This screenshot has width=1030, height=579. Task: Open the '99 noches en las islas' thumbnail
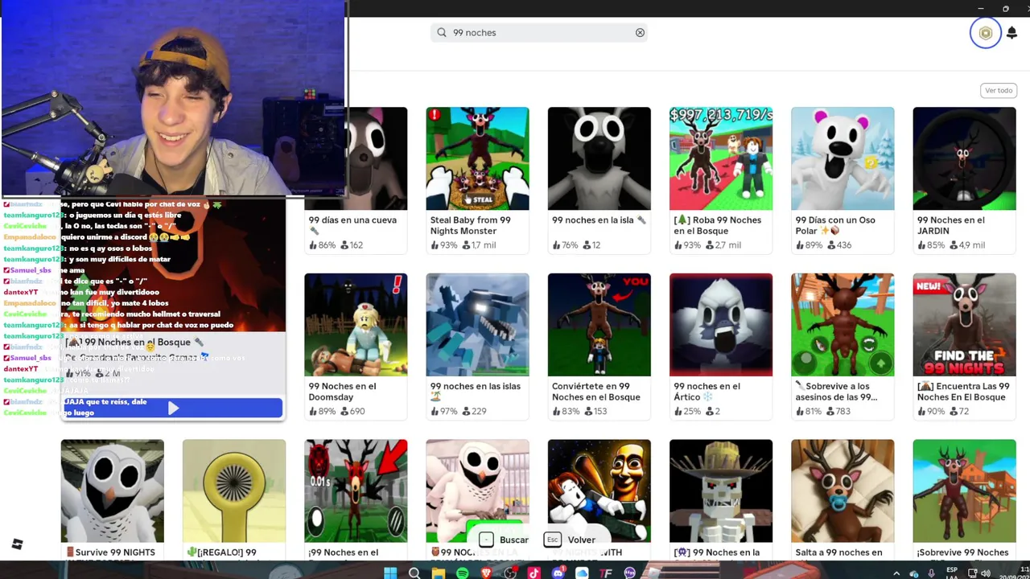point(477,325)
